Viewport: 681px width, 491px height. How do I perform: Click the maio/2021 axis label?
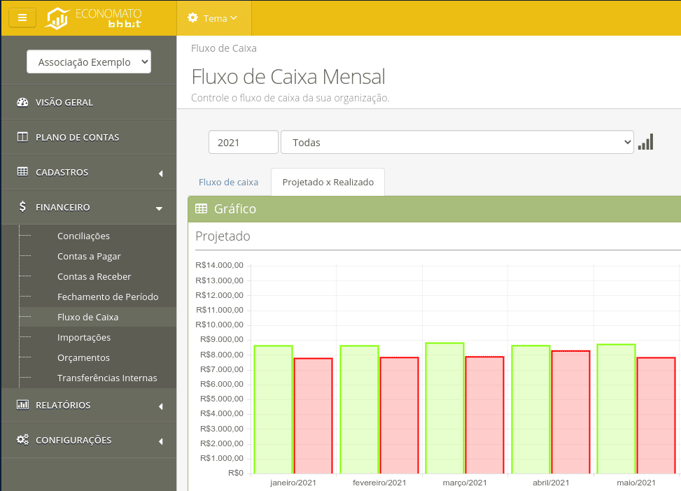(x=636, y=483)
